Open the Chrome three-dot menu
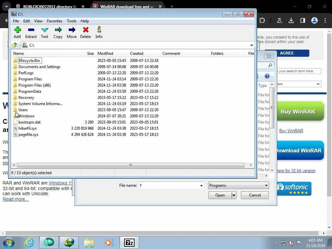 click(325, 20)
